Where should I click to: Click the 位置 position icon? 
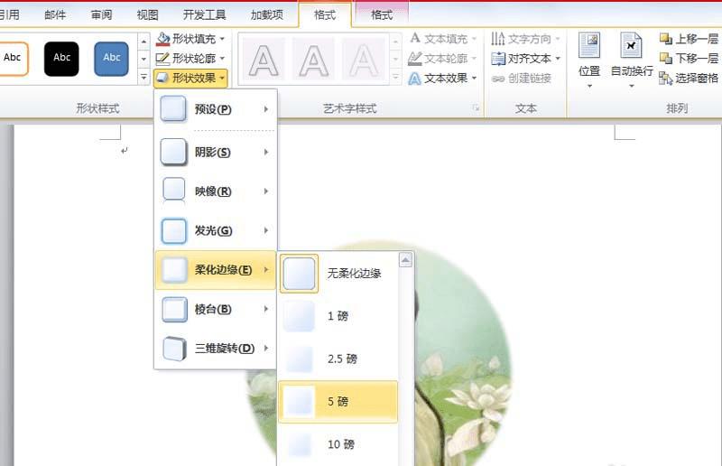tap(589, 46)
